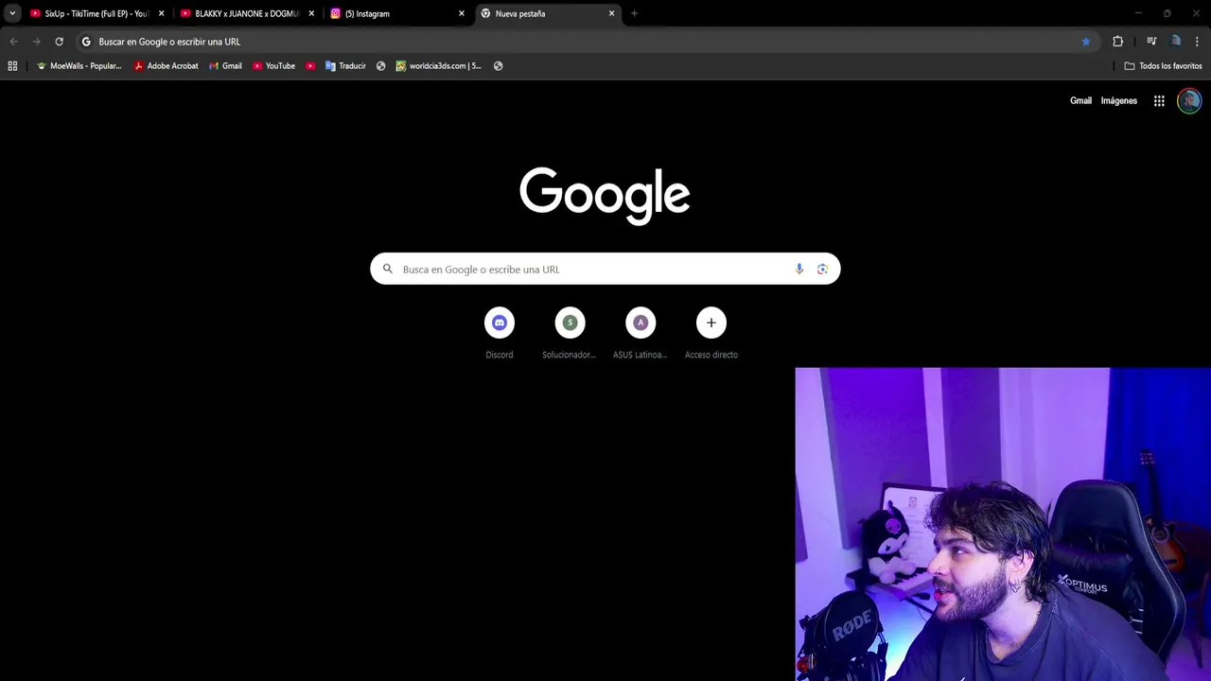Reload the current page
1211x681 pixels.
59,42
